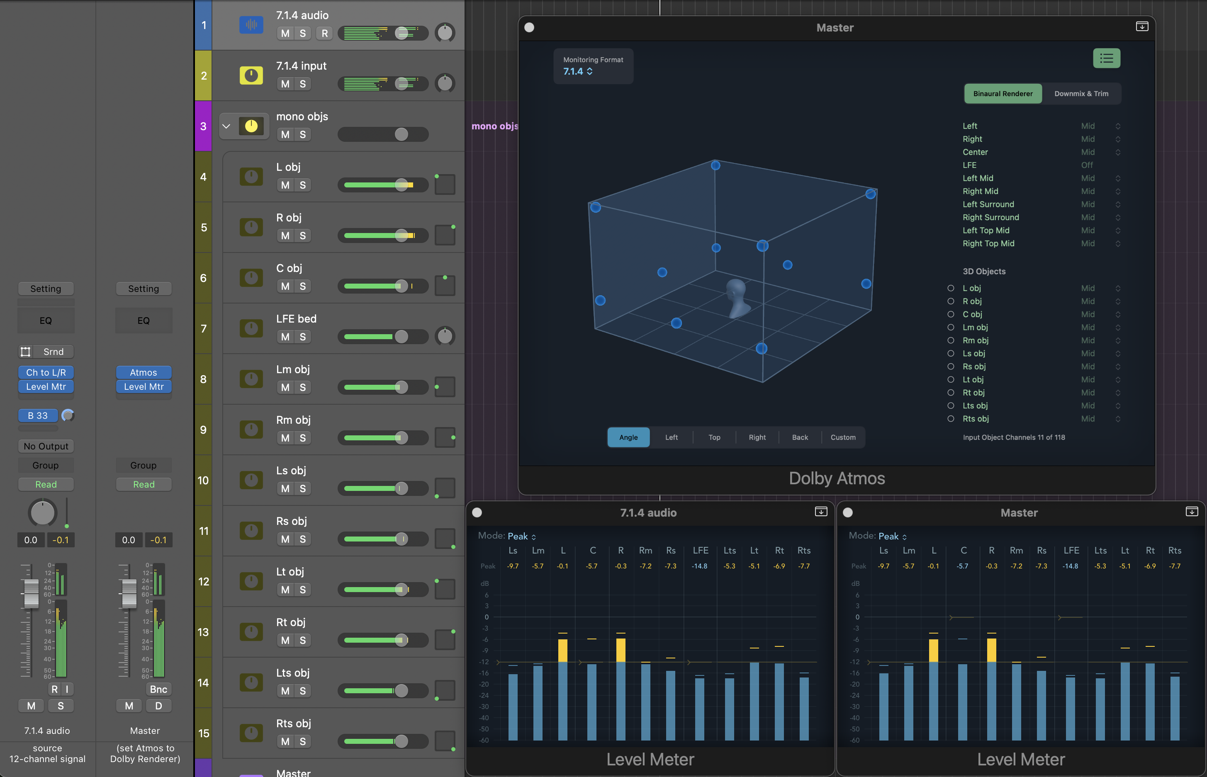Change the Left binaural render mode
The image size is (1207, 777).
pyautogui.click(x=1100, y=126)
